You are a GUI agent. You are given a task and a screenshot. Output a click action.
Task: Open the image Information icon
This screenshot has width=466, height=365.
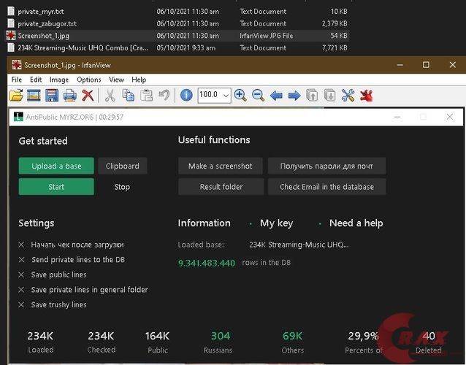click(x=186, y=96)
